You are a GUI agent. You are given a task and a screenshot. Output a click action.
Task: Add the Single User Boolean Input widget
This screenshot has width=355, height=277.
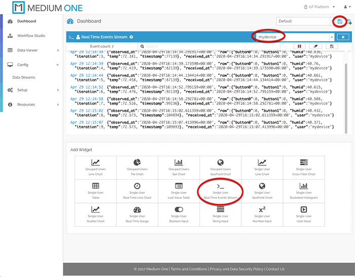(179, 214)
